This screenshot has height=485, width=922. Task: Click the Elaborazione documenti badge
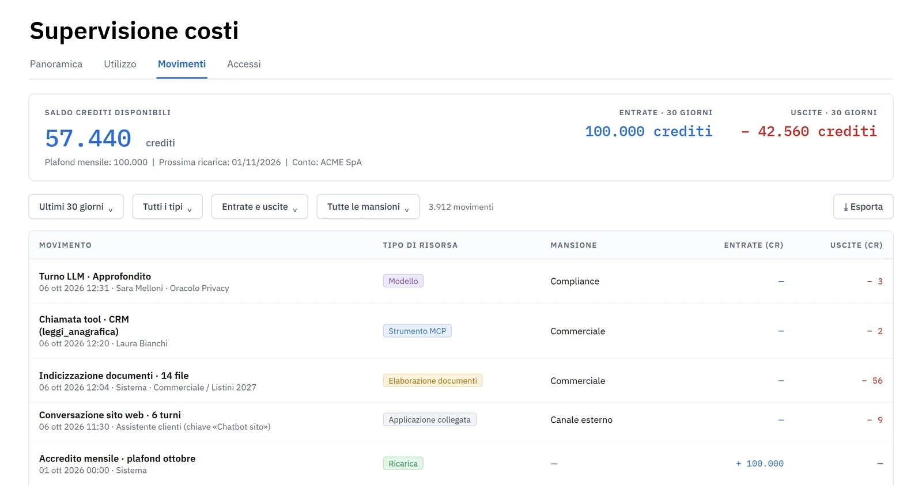tap(433, 381)
